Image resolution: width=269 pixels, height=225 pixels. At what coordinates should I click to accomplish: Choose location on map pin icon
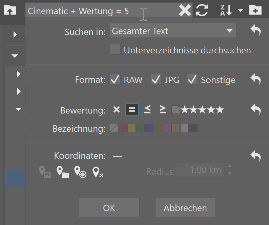(x=80, y=172)
